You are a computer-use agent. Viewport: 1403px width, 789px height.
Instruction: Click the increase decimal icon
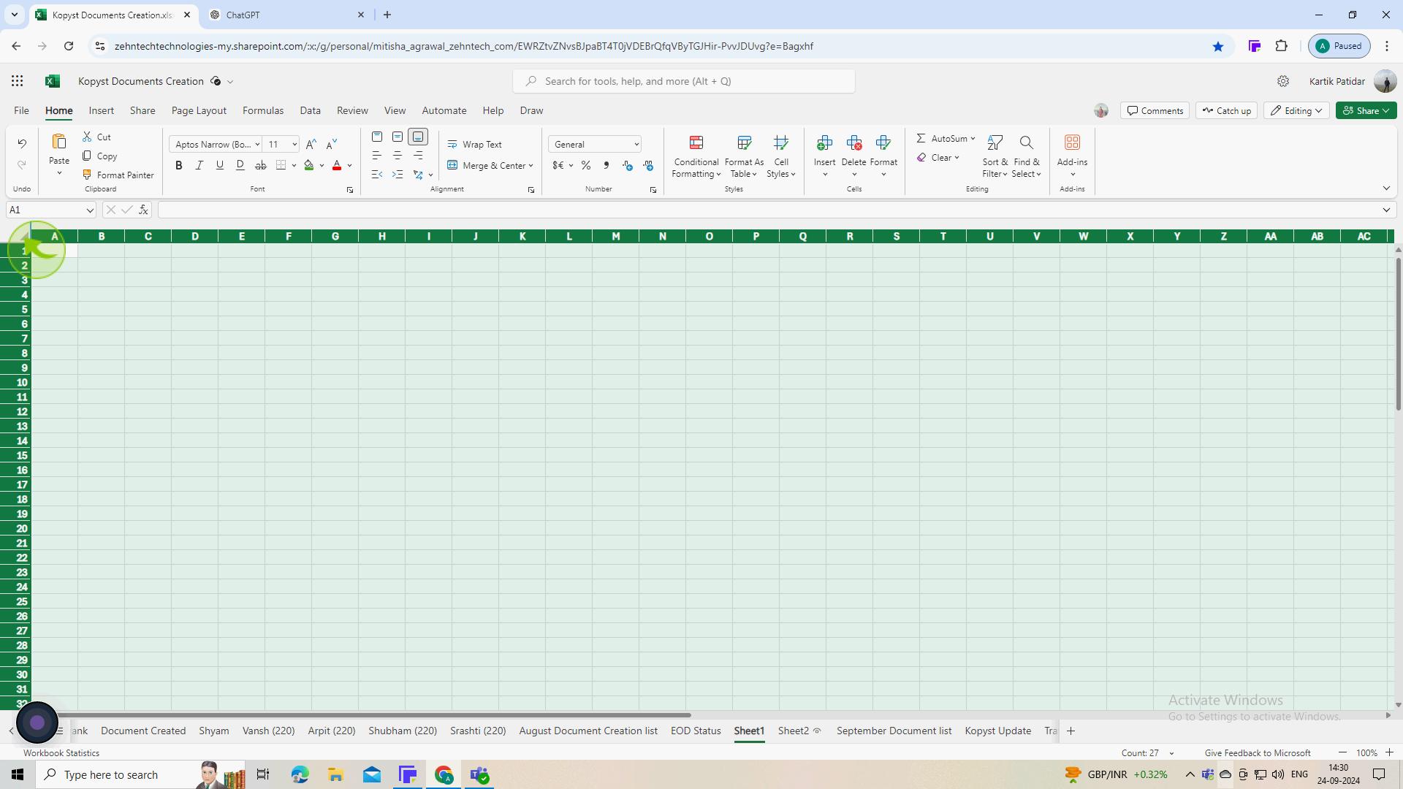628,166
